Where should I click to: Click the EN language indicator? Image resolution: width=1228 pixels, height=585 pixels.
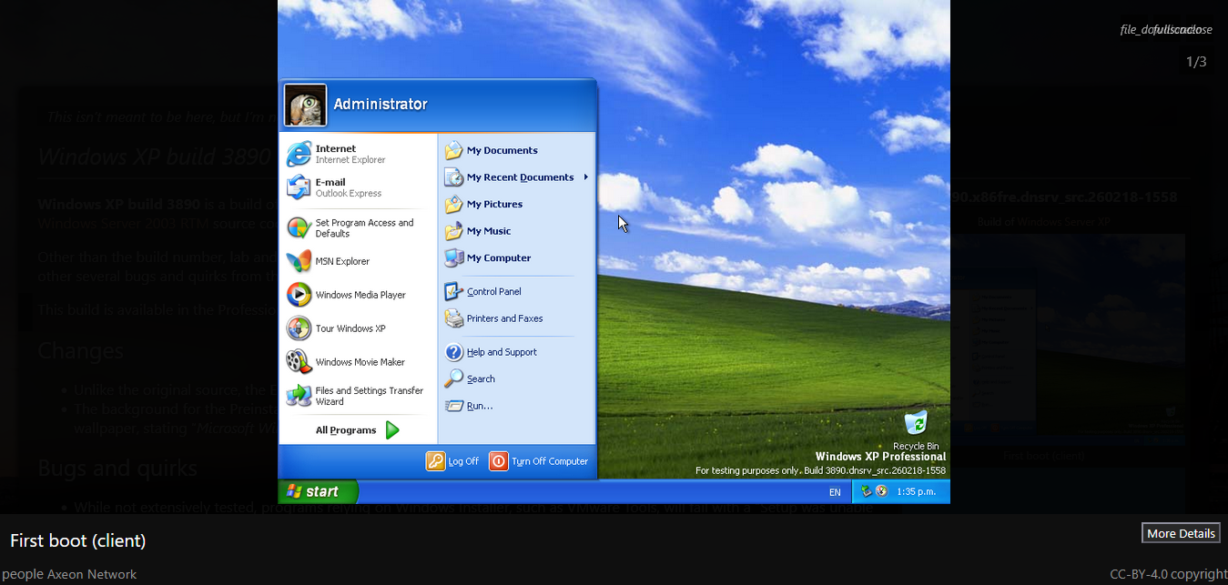[x=835, y=492]
